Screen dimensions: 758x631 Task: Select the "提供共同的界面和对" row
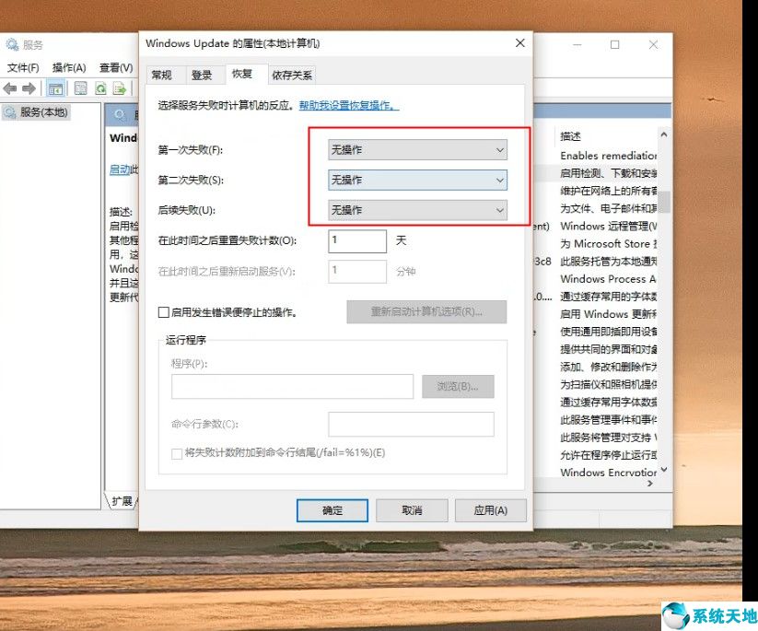608,349
